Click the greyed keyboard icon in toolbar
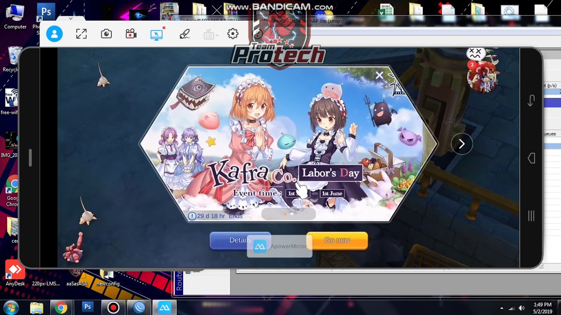 point(209,34)
